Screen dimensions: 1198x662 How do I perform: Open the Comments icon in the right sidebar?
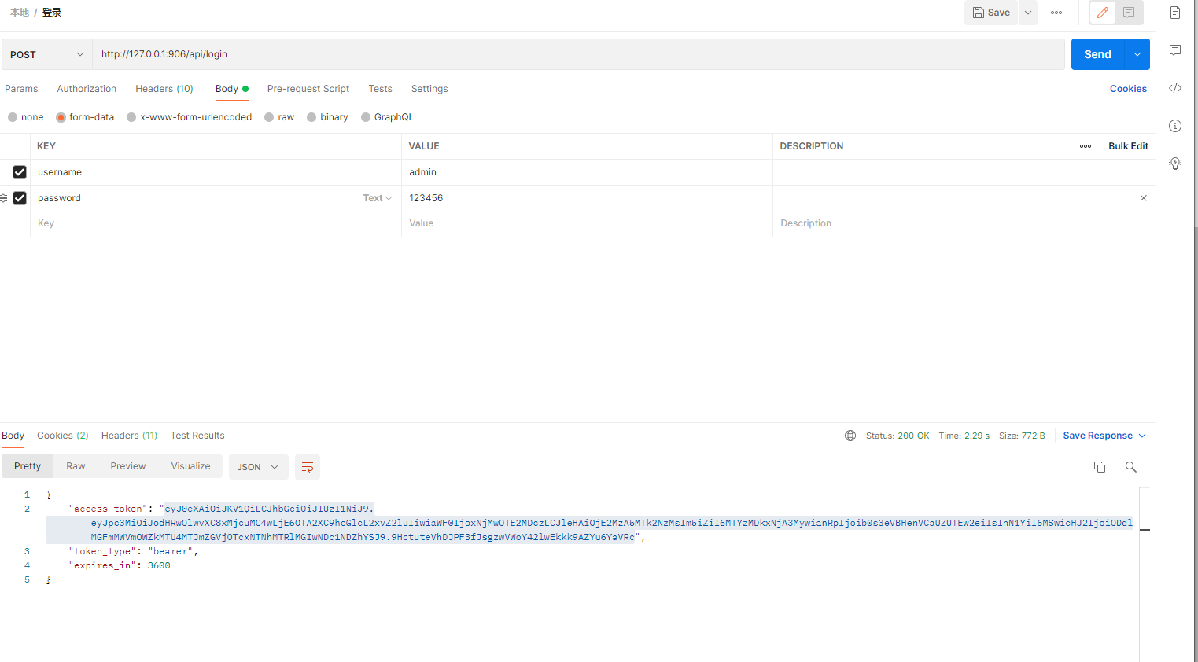tap(1175, 50)
